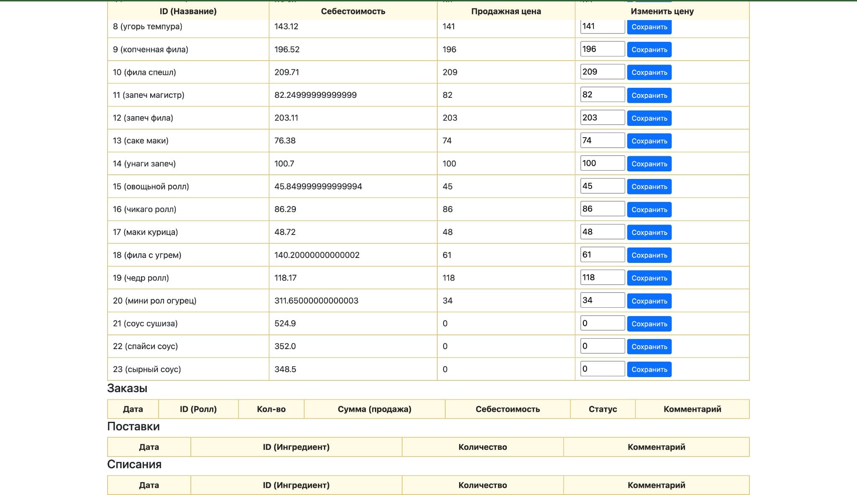This screenshot has width=857, height=495.
Task: Save the фила спешл price
Action: 649,72
